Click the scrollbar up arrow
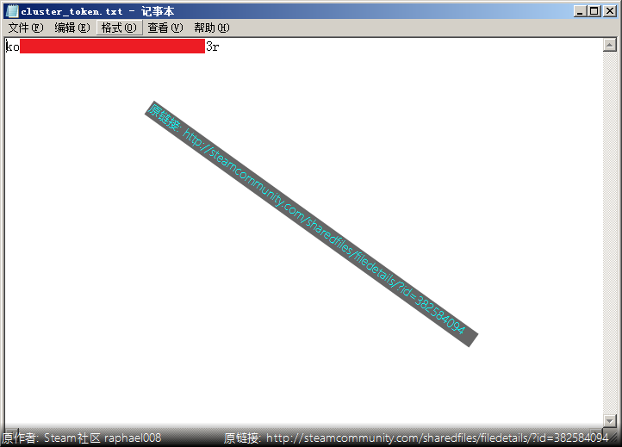 click(x=609, y=45)
